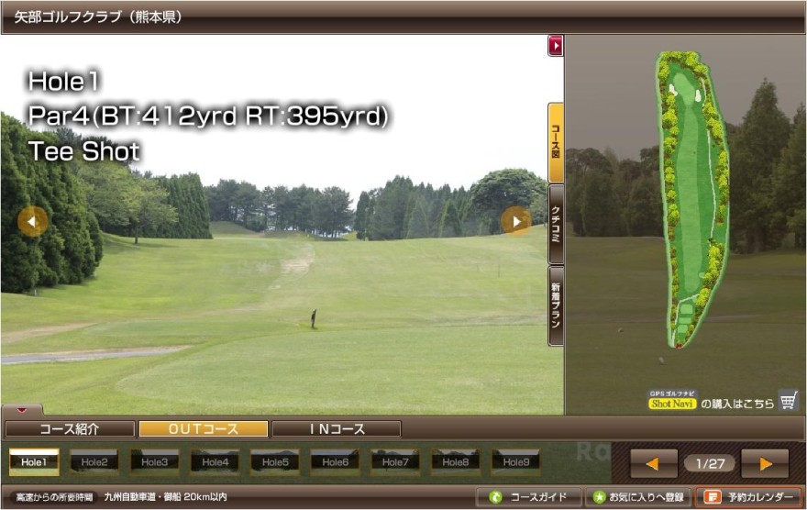Image resolution: width=807 pixels, height=510 pixels.
Task: Open the コースガイド course guide
Action: pos(529,497)
